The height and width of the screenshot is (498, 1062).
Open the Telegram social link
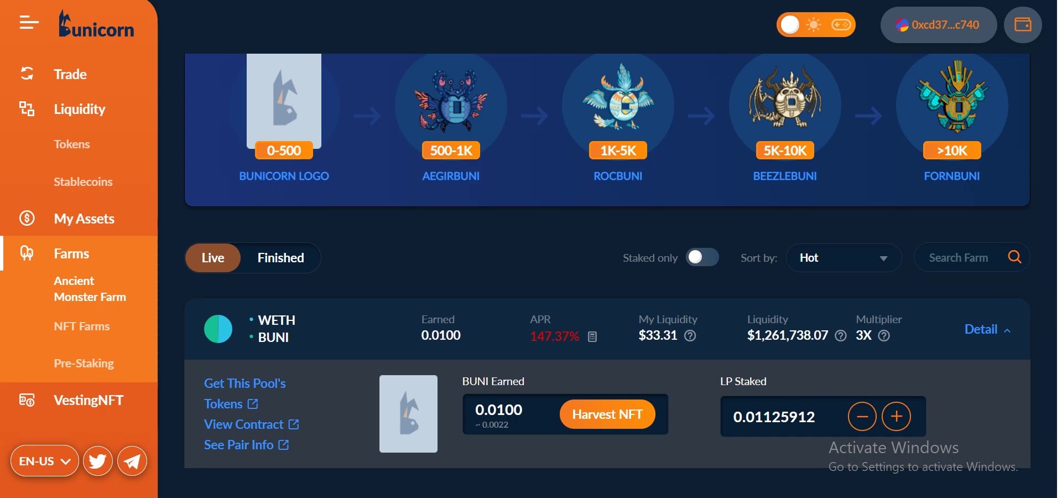coord(132,461)
